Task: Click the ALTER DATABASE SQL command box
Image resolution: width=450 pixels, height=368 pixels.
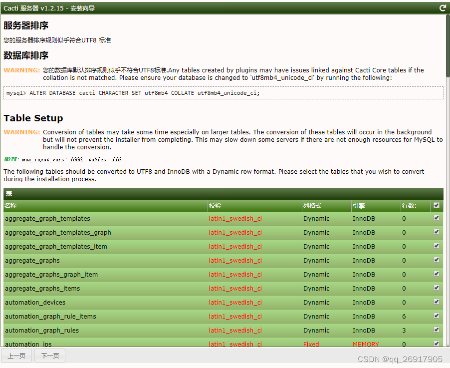Action: pyautogui.click(x=224, y=93)
